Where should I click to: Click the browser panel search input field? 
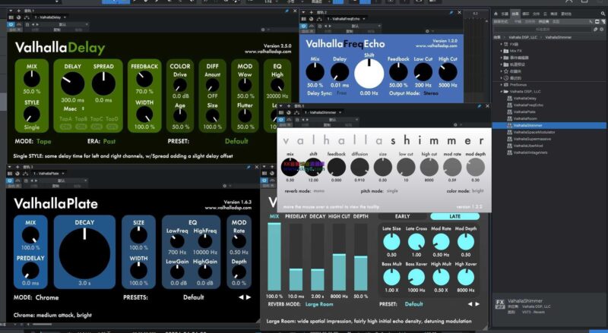[x=542, y=29]
